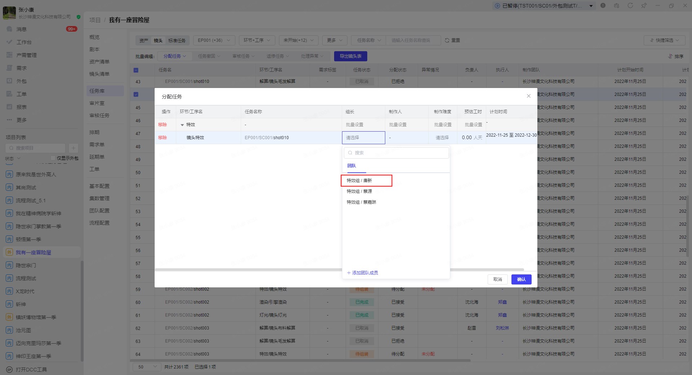
Task: Collapse the 特效 group row
Action: click(182, 125)
